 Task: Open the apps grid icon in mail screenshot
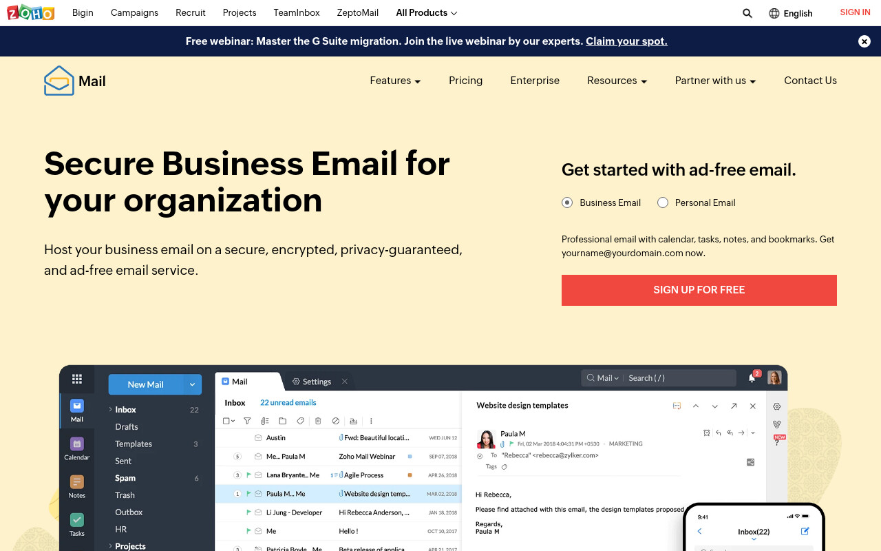[77, 379]
